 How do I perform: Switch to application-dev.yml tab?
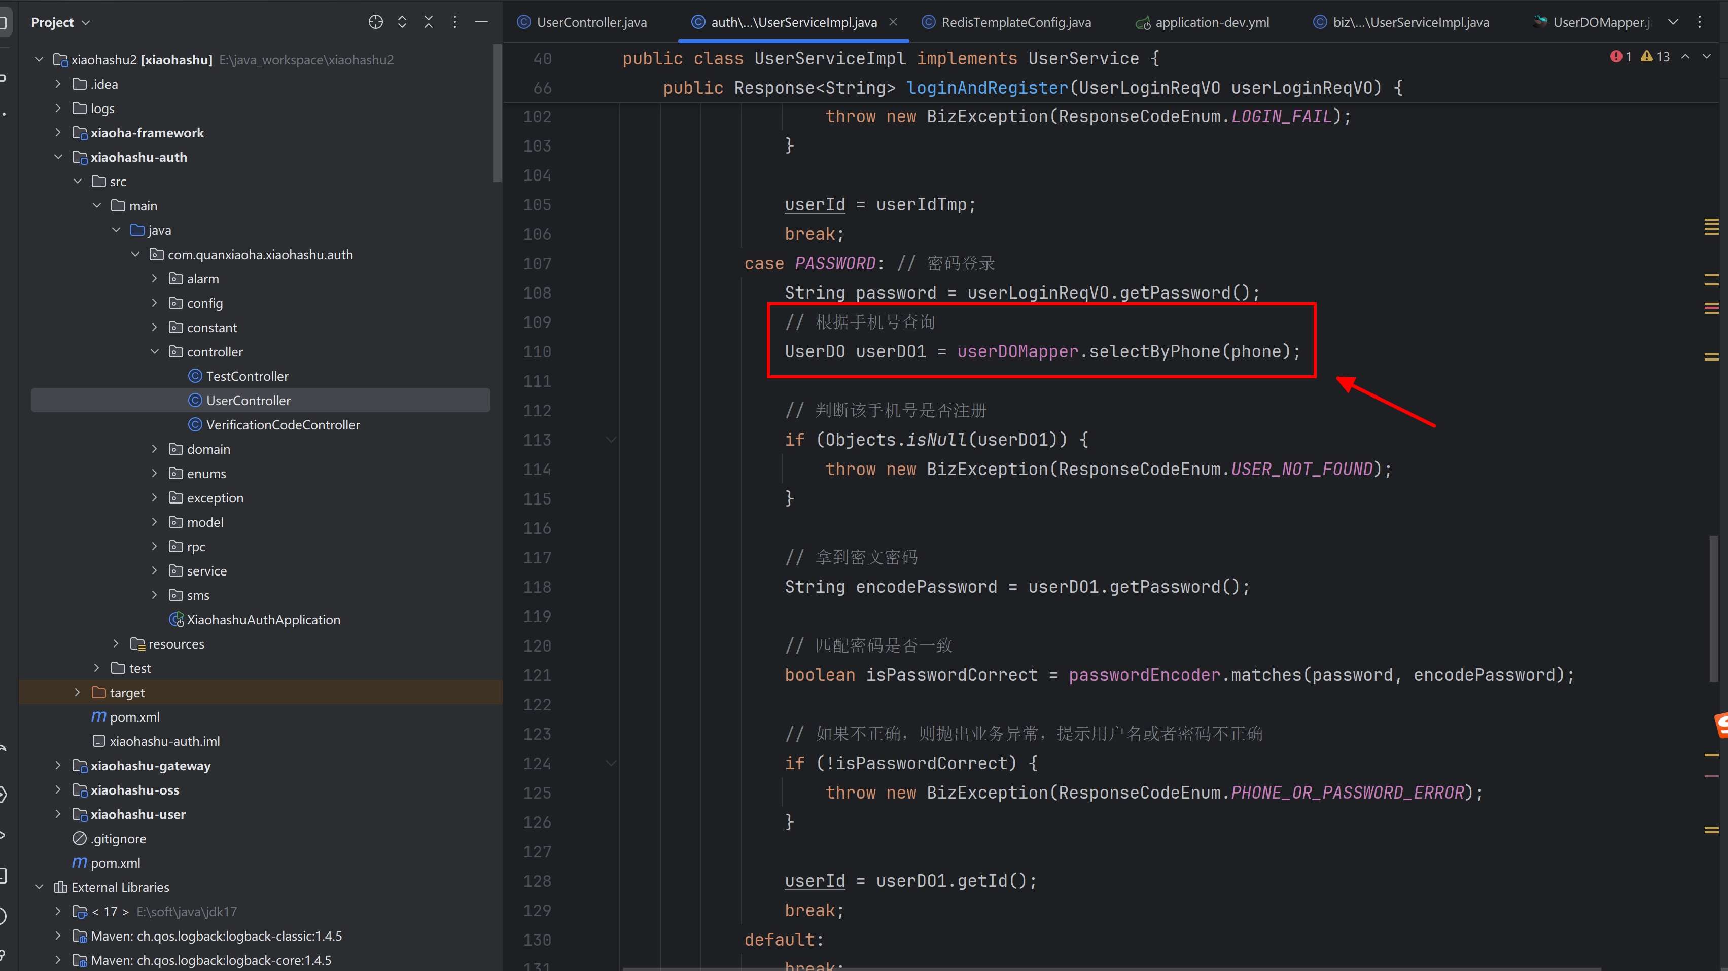[1212, 22]
